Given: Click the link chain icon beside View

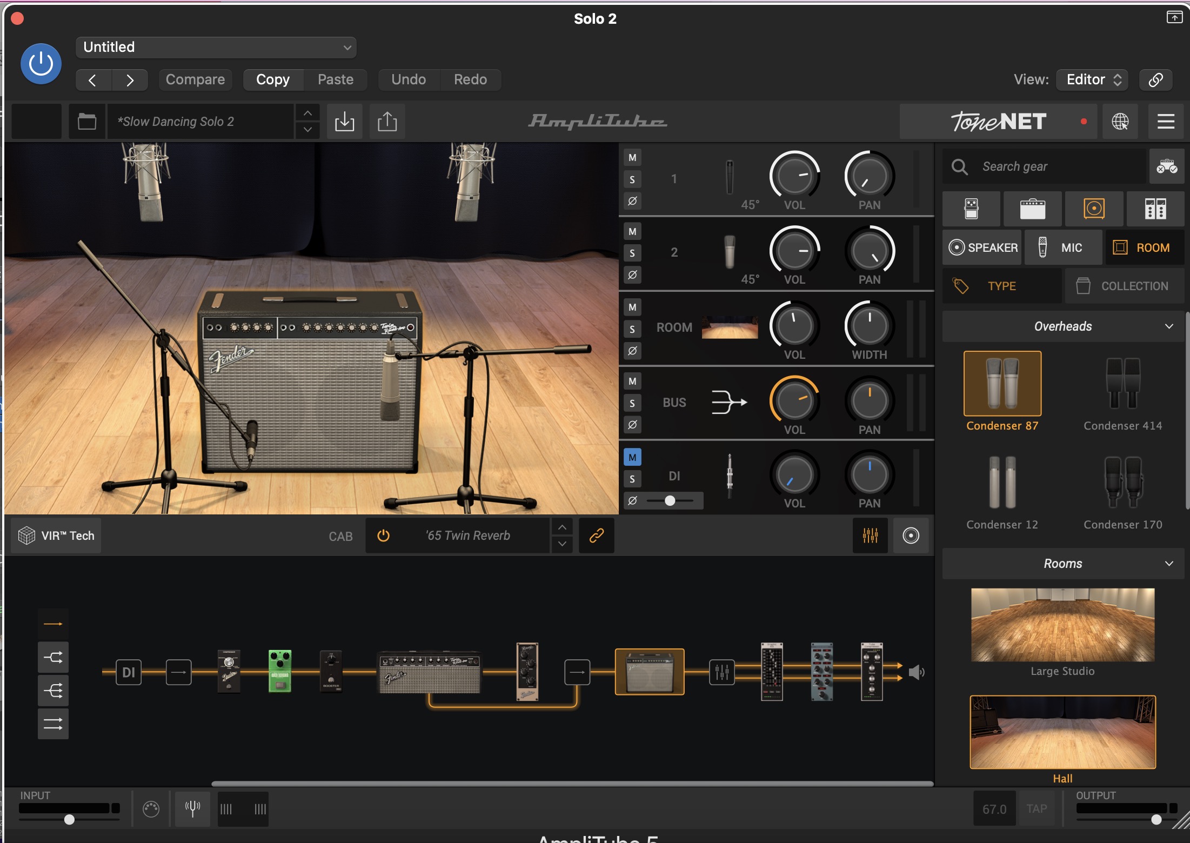Looking at the screenshot, I should (1155, 80).
